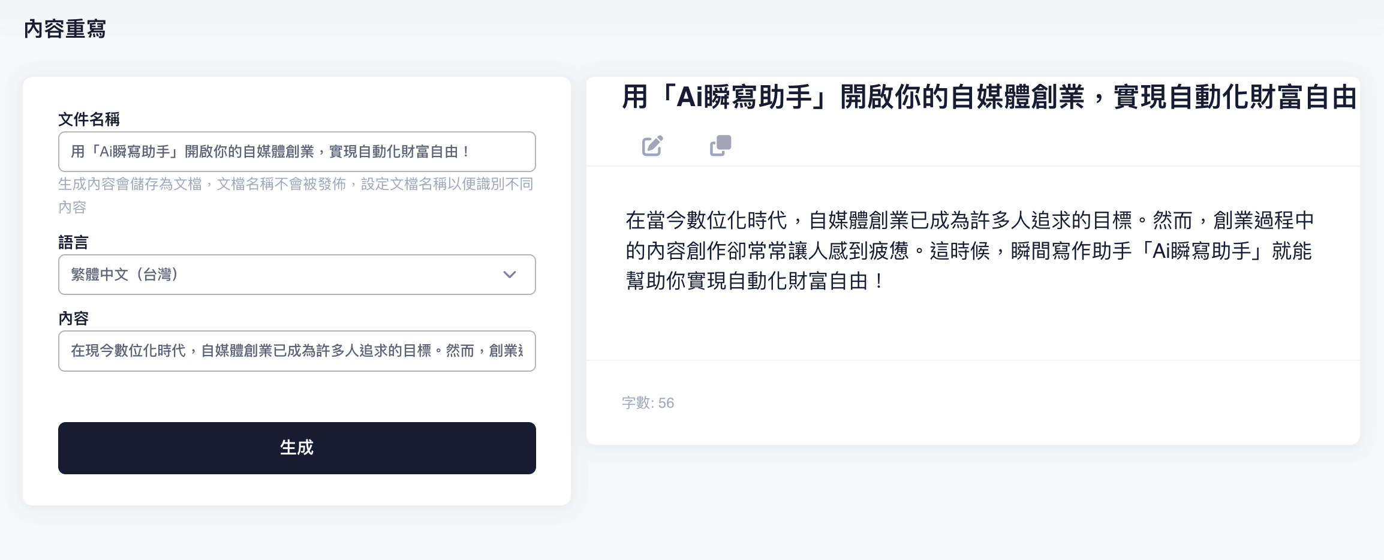Click 自媒體創業 in the paragraph's first line
Screen dimensions: 1384x560
859,221
